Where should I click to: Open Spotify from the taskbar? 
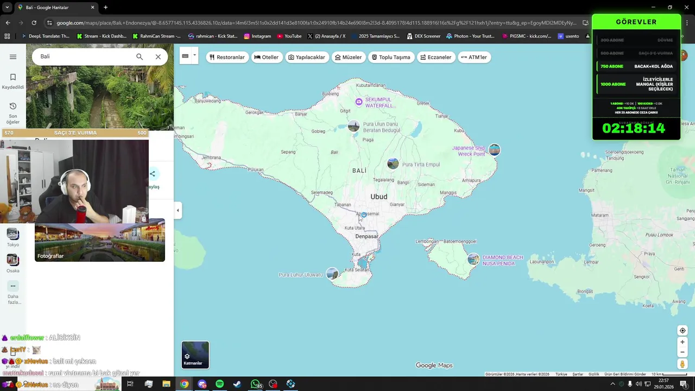point(219,384)
